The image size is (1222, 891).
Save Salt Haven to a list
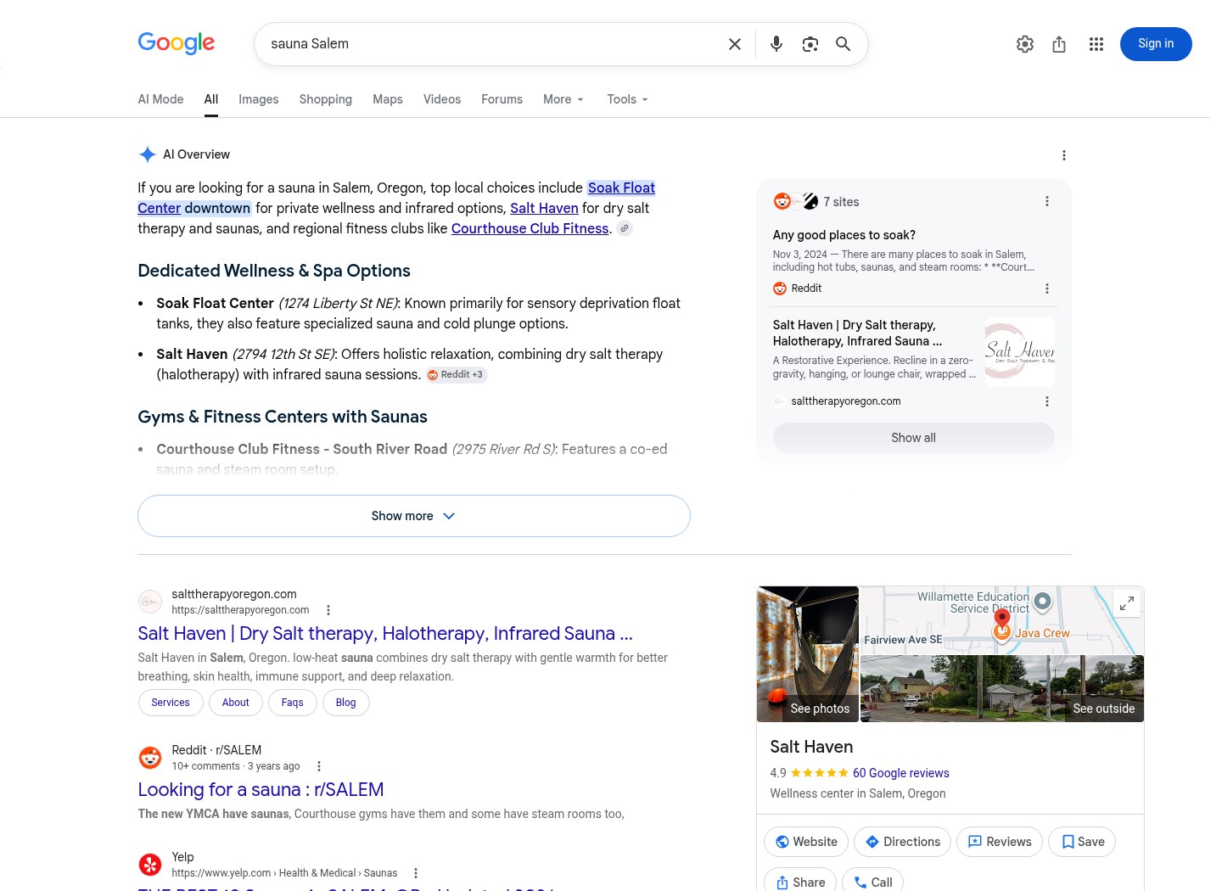(1083, 842)
